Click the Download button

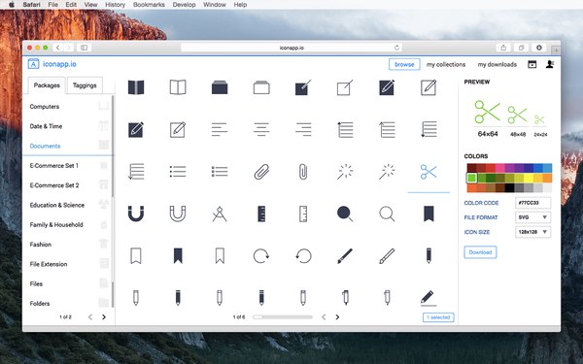click(480, 252)
